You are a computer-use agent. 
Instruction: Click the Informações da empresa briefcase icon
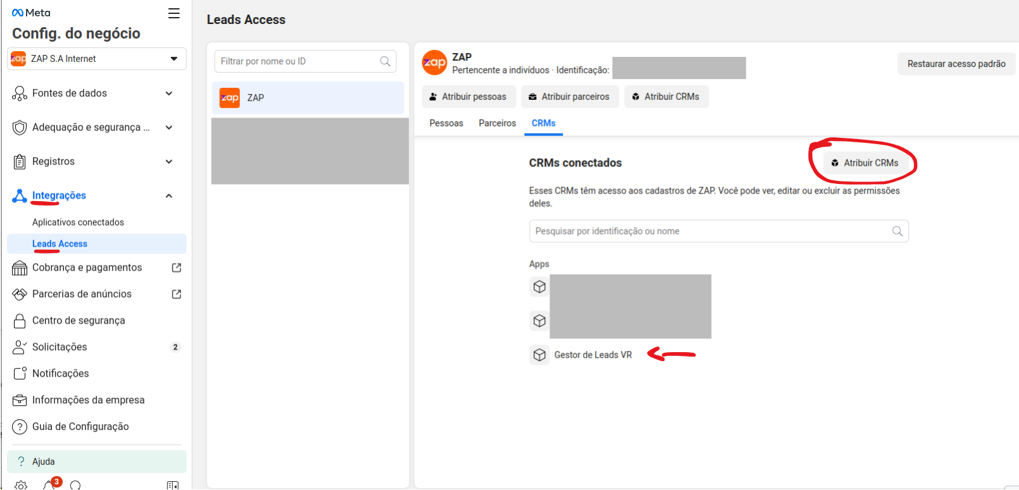coord(20,401)
